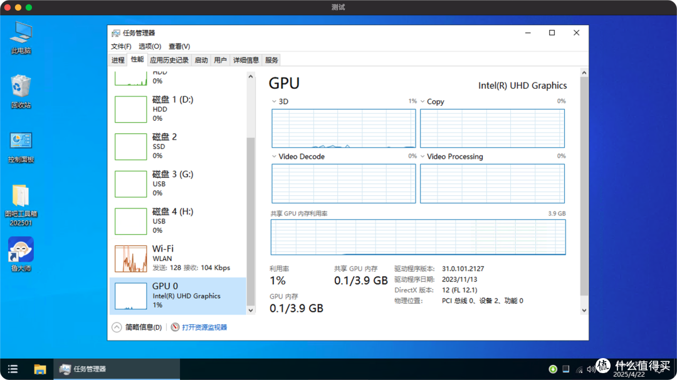Click the macOS yellow minimize button
Viewport: 677px width, 380px height.
pos(18,8)
